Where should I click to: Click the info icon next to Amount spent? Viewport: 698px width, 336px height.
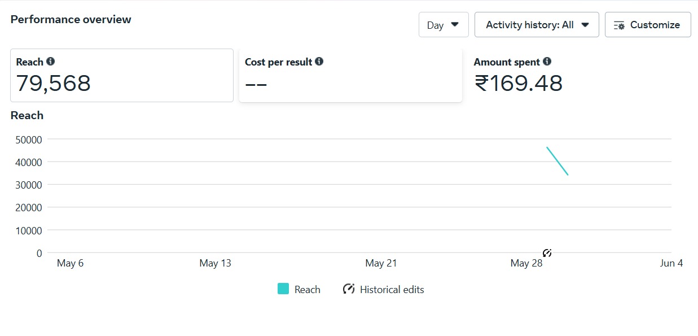click(x=547, y=62)
